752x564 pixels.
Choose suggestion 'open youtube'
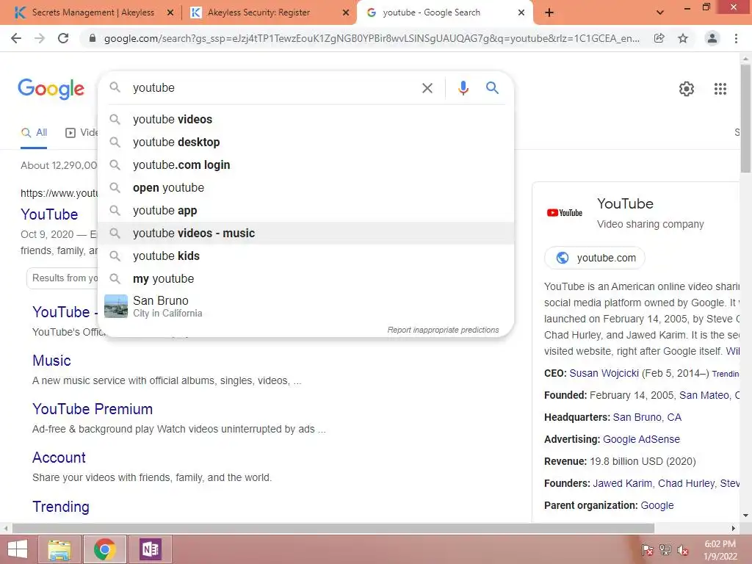[306, 187]
